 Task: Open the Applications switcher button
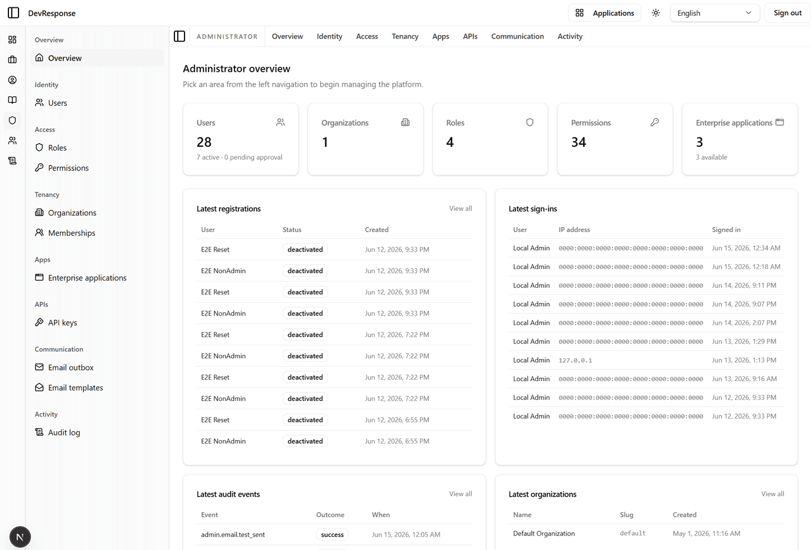(605, 13)
